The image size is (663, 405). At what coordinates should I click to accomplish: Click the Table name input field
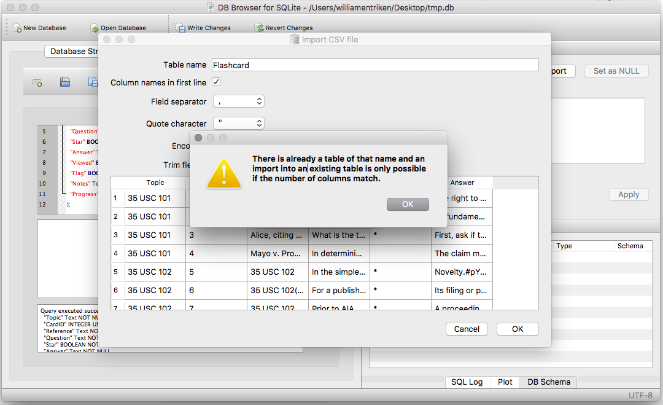(x=375, y=65)
